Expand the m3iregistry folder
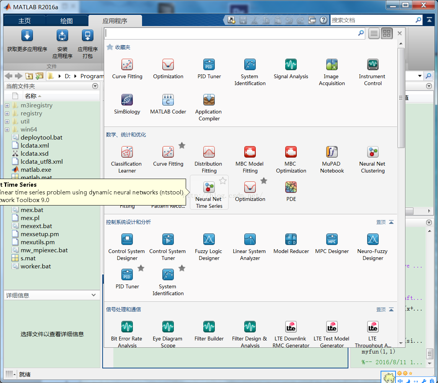 [x=7, y=105]
